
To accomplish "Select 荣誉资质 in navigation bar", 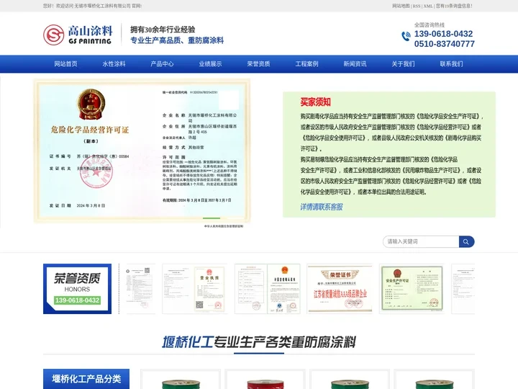I will tap(258, 64).
